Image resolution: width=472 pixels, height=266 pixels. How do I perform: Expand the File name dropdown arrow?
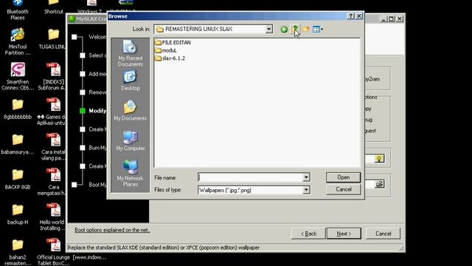pos(306,177)
